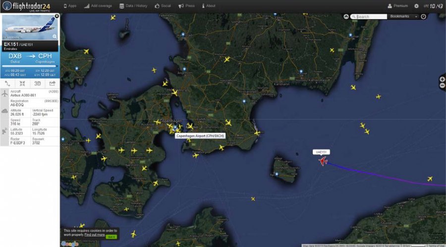Click the playback history clock icon
446x247 pixels.
pyautogui.click(x=423, y=16)
